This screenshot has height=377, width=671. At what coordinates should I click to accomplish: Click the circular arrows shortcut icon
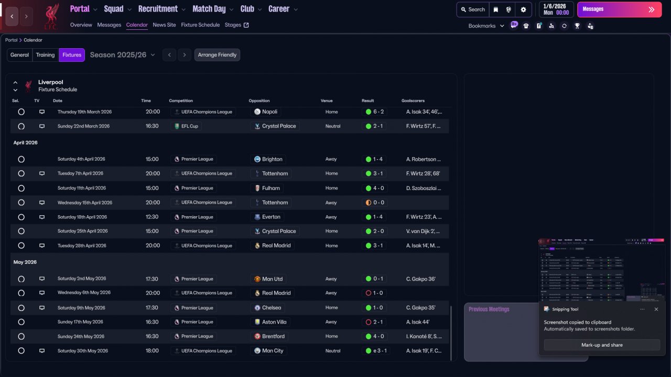click(x=564, y=26)
